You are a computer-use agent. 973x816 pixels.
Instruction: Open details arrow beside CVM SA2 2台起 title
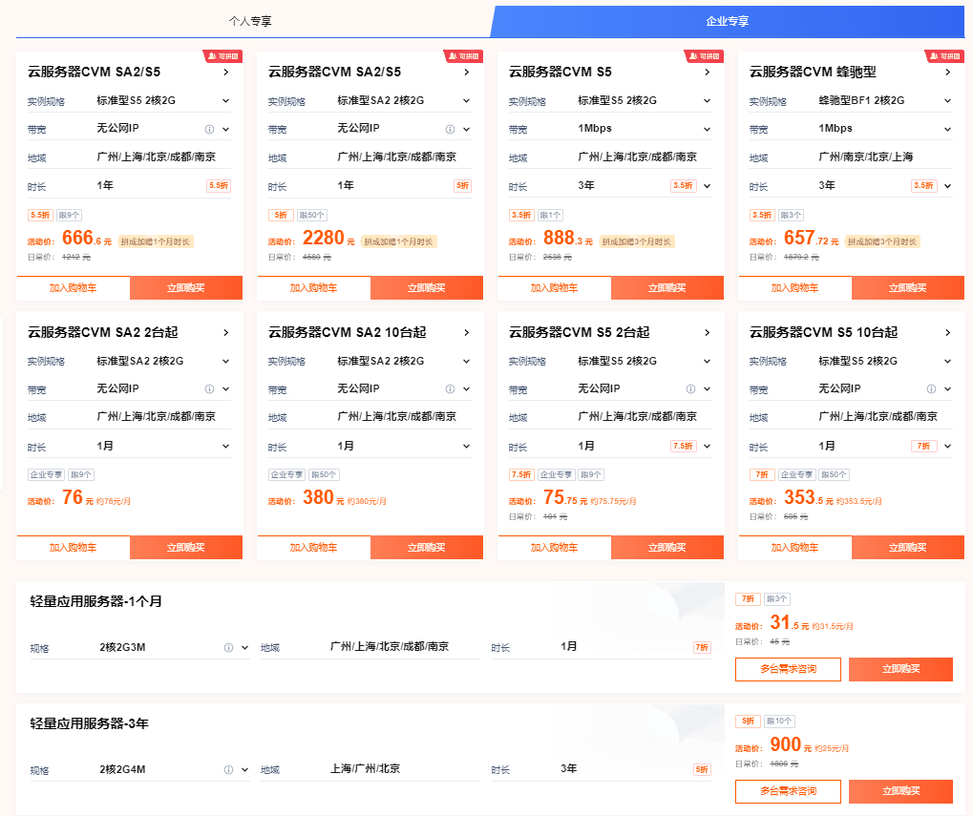point(226,332)
